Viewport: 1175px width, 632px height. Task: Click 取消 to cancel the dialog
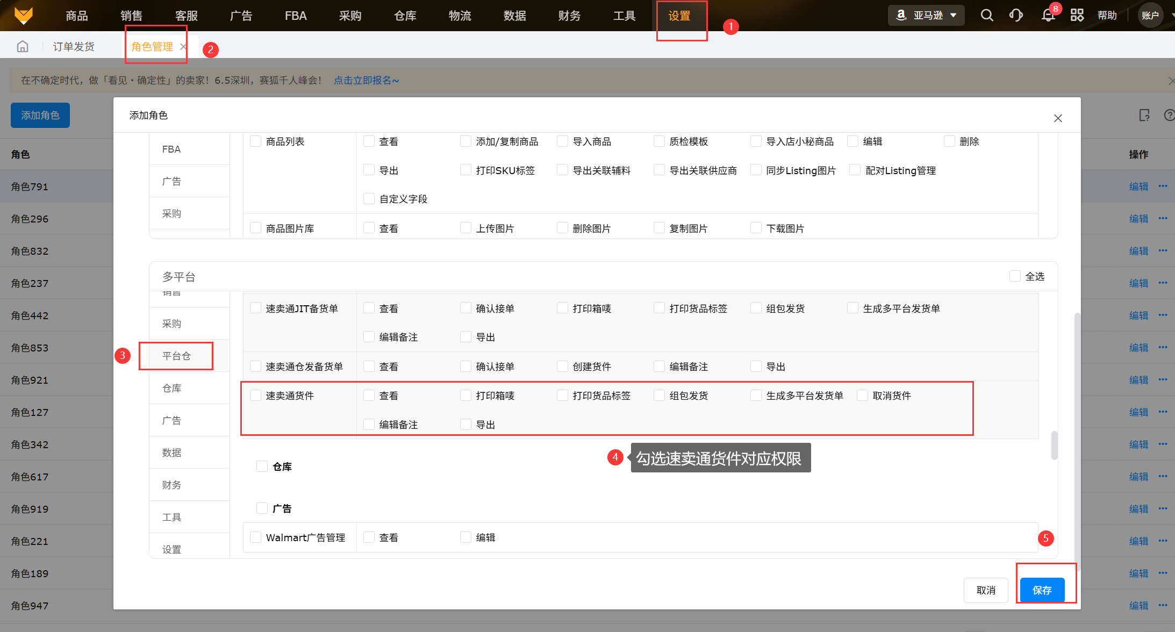985,590
